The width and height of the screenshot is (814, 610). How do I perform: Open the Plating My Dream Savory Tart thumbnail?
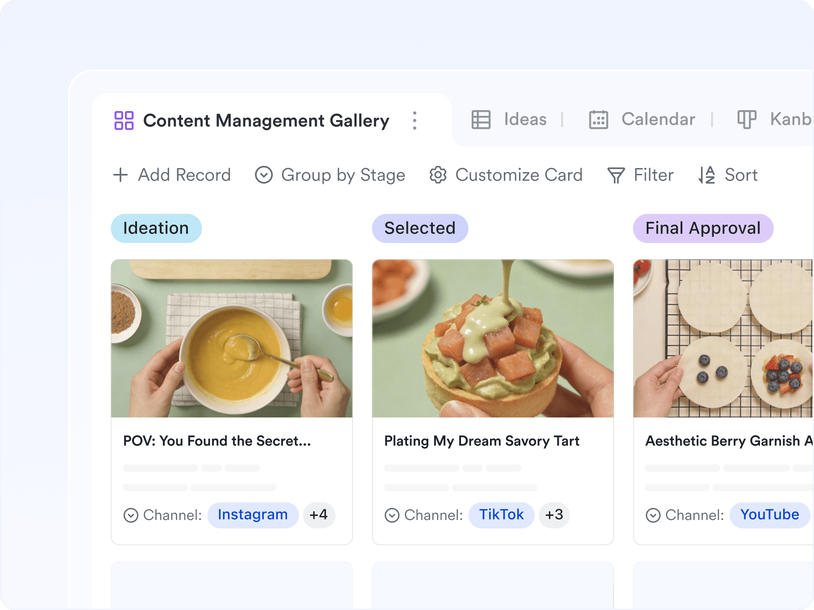point(493,338)
